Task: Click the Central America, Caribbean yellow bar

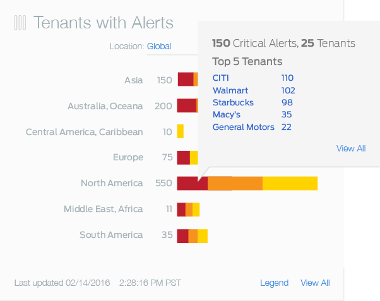Action: click(181, 132)
